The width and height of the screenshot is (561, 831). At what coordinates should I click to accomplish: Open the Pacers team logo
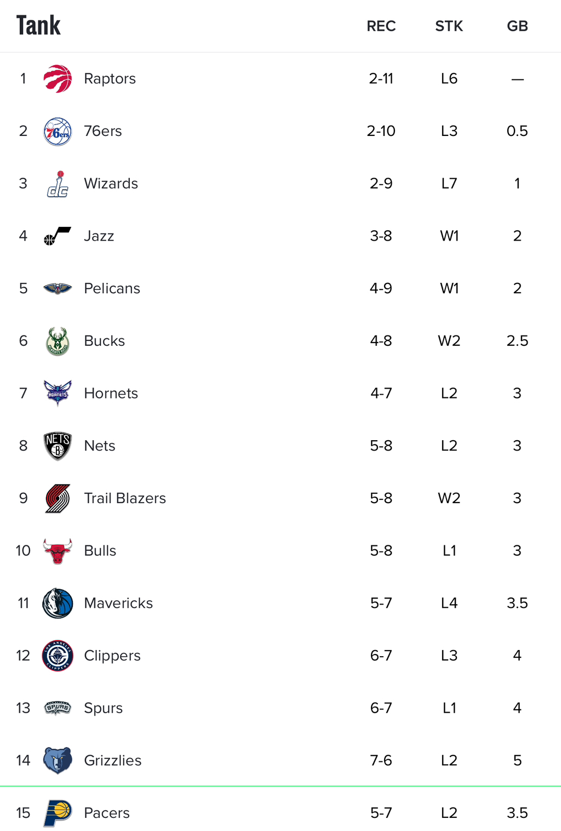(x=58, y=813)
